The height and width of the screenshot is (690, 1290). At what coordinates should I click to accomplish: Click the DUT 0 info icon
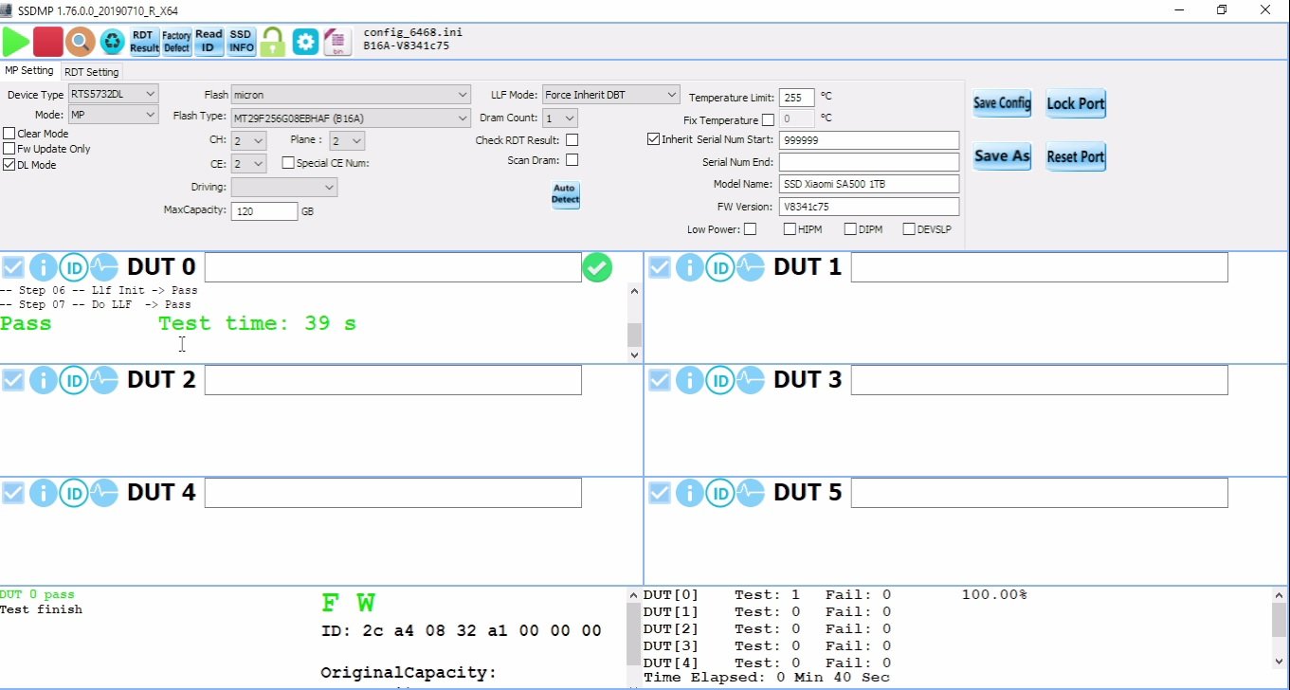[x=43, y=268]
